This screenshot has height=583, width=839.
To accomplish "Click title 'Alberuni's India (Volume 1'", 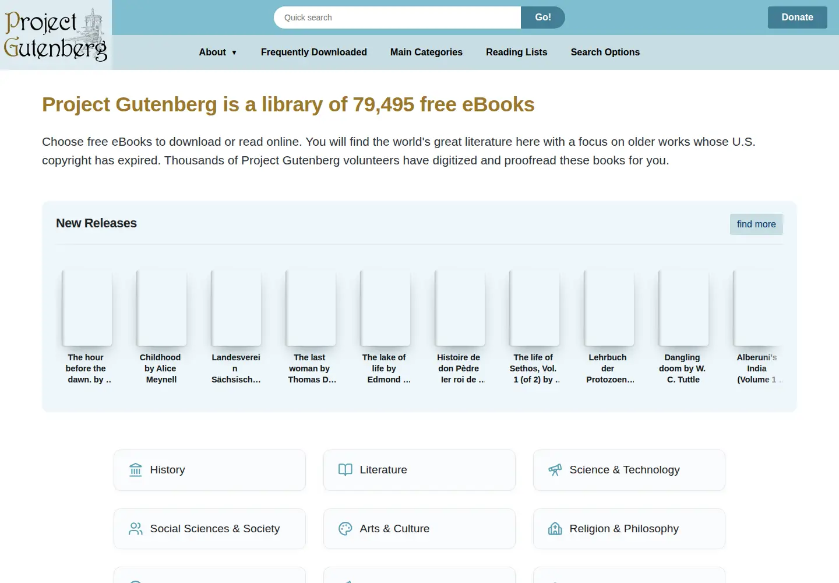I will click(x=757, y=368).
